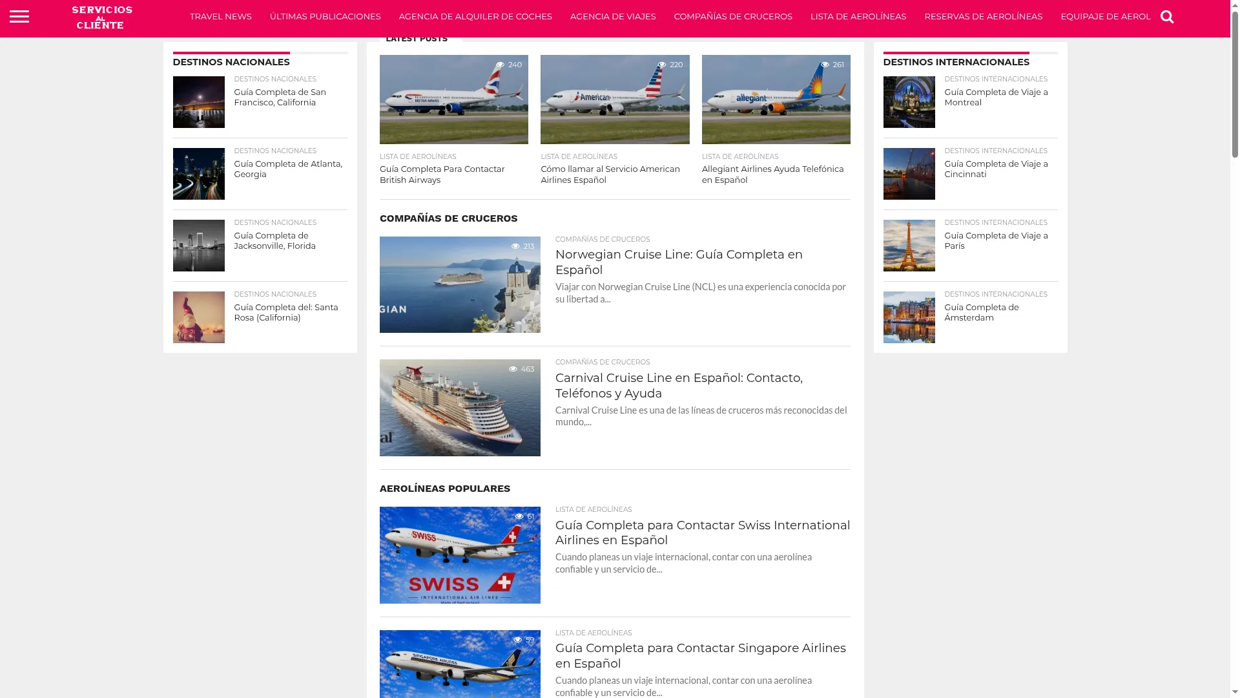
Task: Open the Carnival cruise ship image
Action: [460, 408]
